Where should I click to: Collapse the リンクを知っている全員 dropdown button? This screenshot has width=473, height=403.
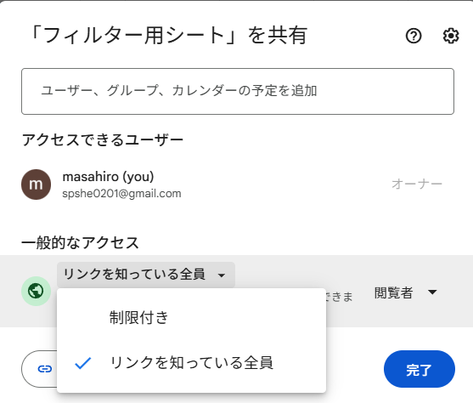pyautogui.click(x=146, y=275)
